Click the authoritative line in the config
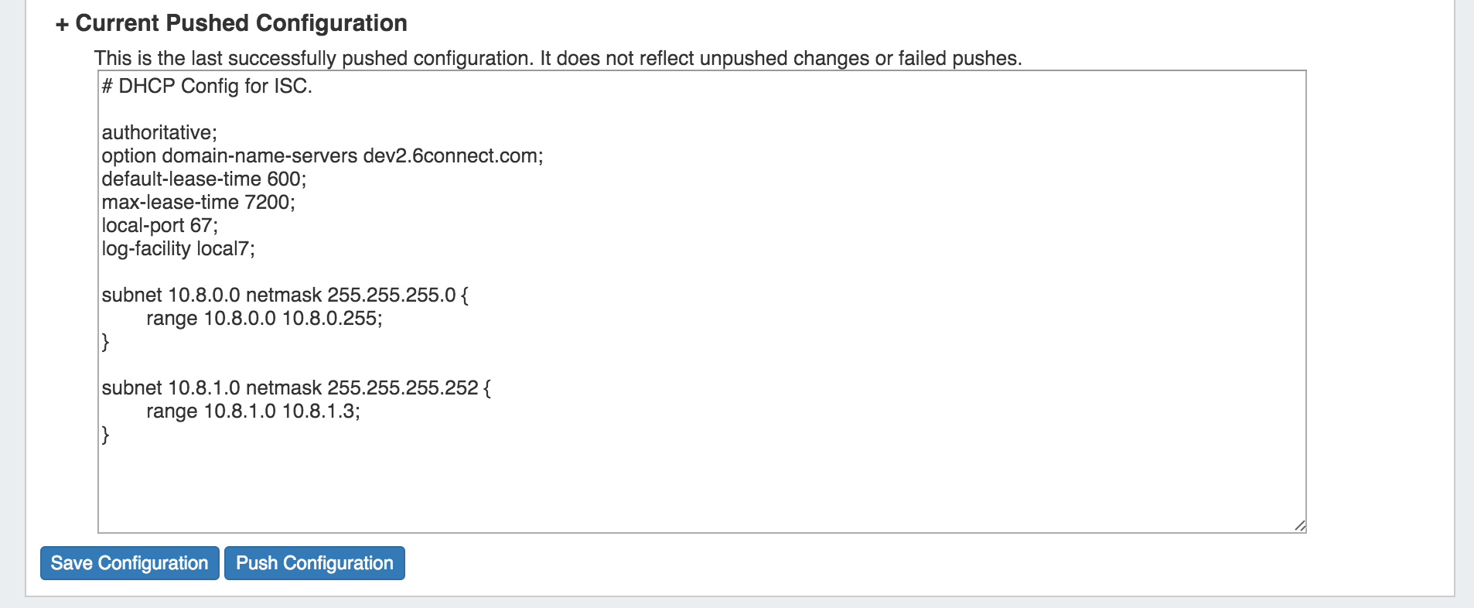The image size is (1474, 608). click(159, 132)
